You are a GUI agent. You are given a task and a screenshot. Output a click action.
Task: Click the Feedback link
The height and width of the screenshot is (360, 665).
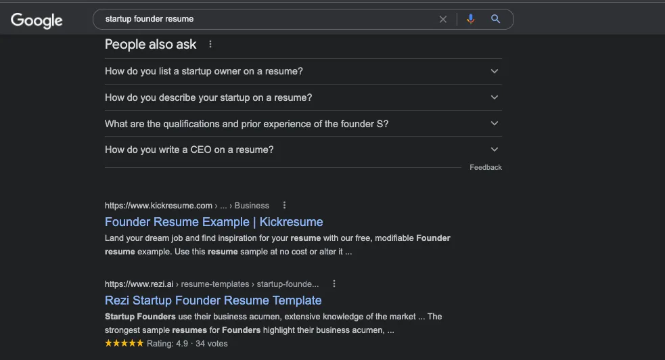click(486, 168)
